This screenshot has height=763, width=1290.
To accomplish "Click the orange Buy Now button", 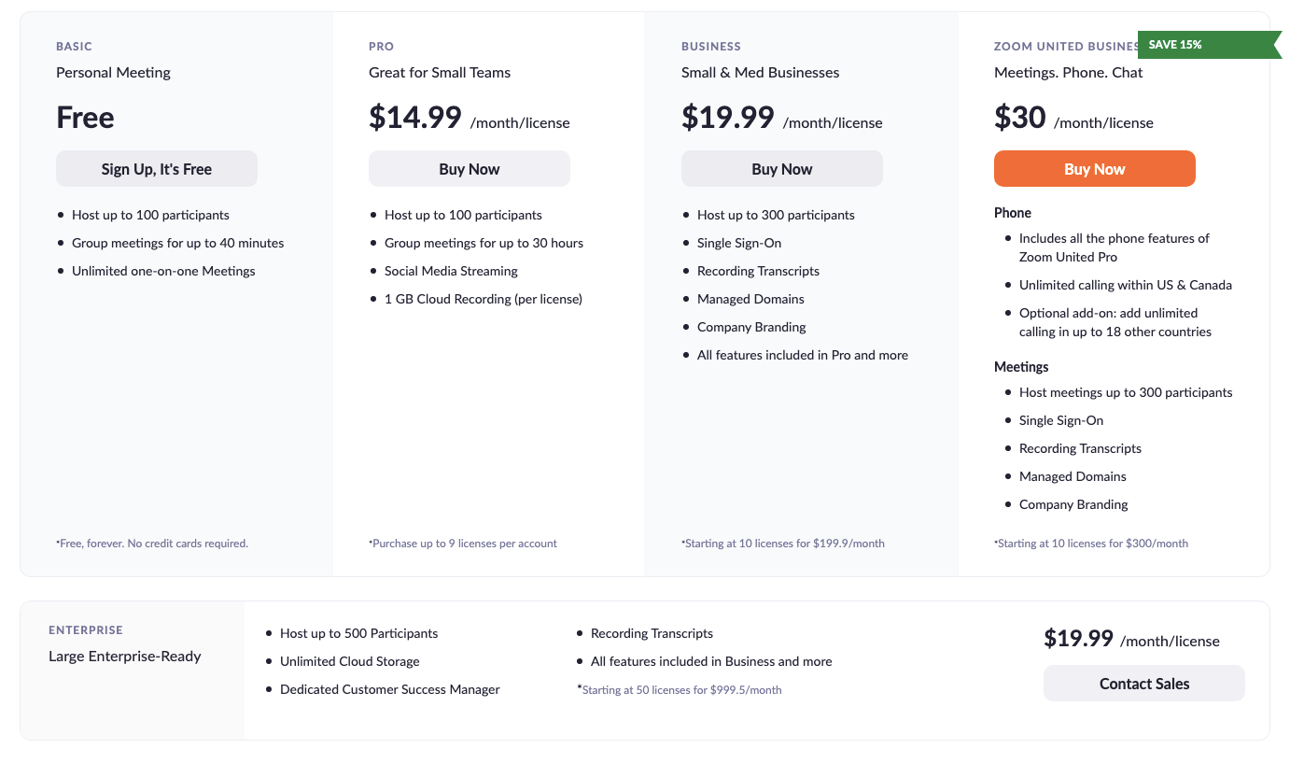I will point(1095,169).
